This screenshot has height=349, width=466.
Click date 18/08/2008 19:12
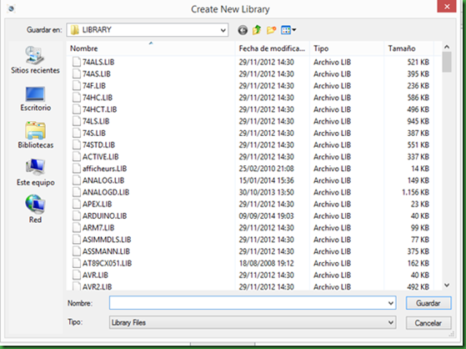click(x=266, y=263)
